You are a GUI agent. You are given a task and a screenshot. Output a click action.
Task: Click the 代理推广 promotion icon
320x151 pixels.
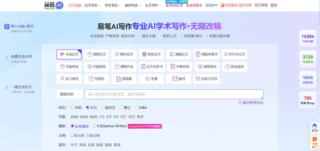click(315, 139)
